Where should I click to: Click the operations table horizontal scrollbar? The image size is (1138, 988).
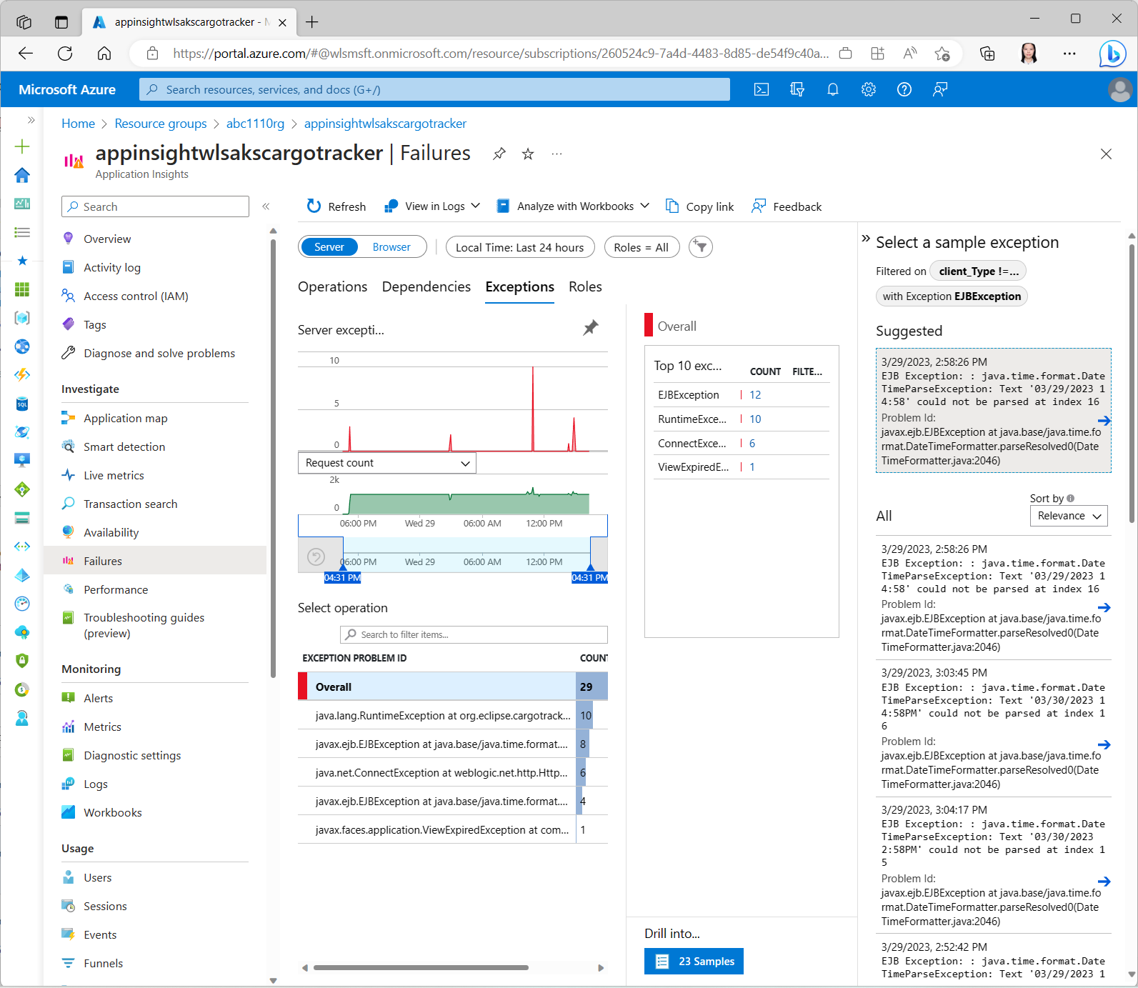click(421, 968)
